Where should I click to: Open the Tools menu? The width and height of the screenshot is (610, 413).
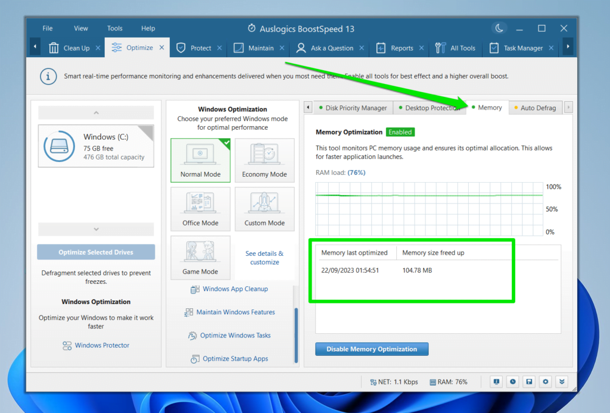tap(114, 28)
